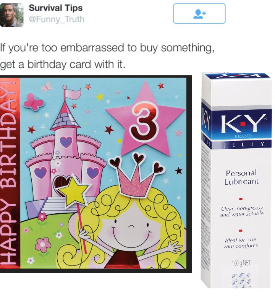Click the flag atop the castle

pyautogui.click(x=72, y=93)
